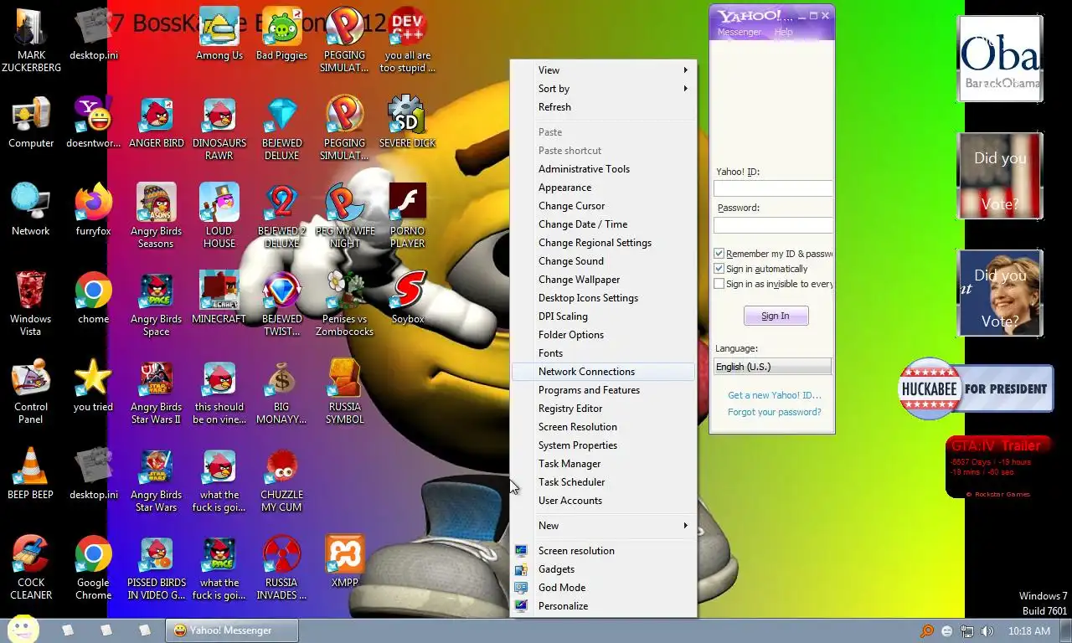This screenshot has width=1072, height=643.
Task: Select the Angry Birds Space icon
Action: click(x=156, y=305)
